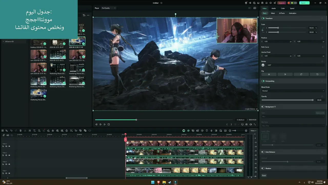Open the Mask sub-tab
The image size is (328, 185).
coord(273,13)
